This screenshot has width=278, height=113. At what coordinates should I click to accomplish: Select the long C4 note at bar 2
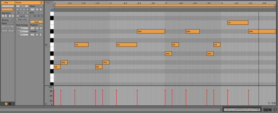(127, 45)
